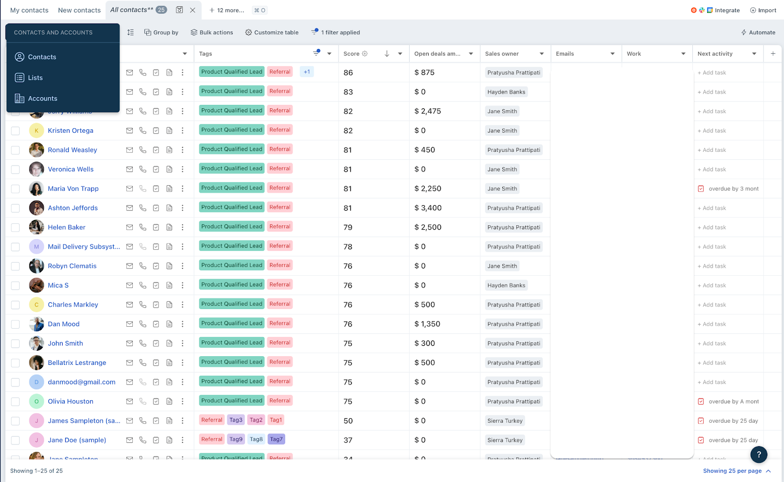Image resolution: width=784 pixels, height=482 pixels.
Task: Select the Ashton Jeffords row checkbox
Action: point(16,208)
